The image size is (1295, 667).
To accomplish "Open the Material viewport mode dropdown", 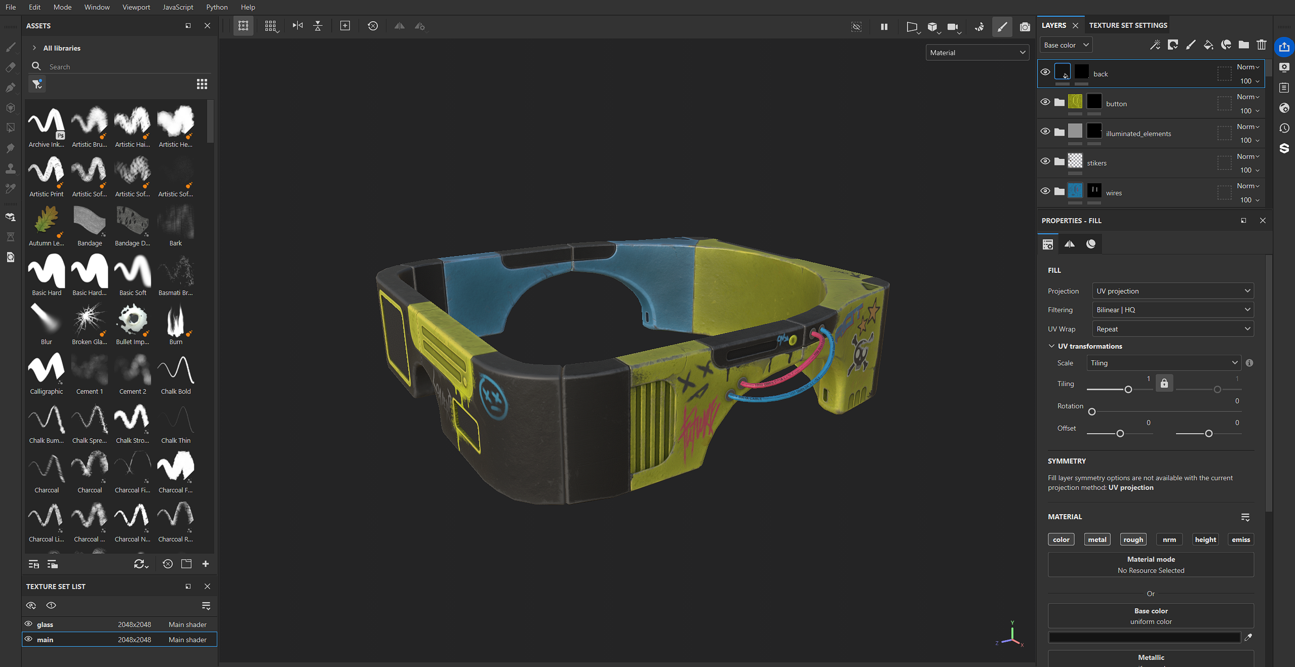I will (977, 53).
